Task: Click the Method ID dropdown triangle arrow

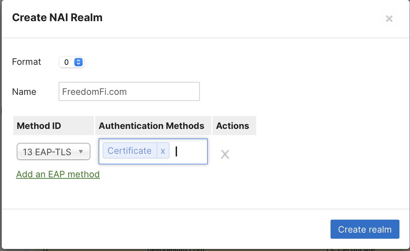Action: coord(81,151)
